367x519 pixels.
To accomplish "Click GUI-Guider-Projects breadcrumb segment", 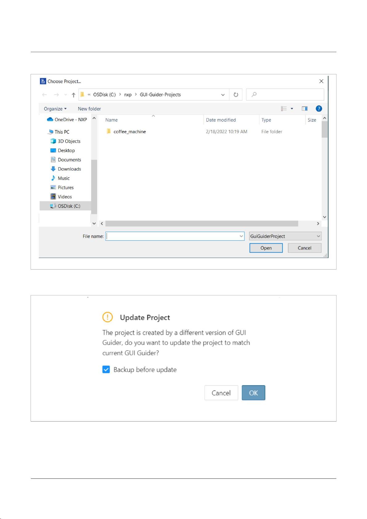I will 160,95.
